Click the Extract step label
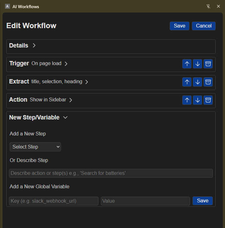The image size is (225, 228). [19, 82]
